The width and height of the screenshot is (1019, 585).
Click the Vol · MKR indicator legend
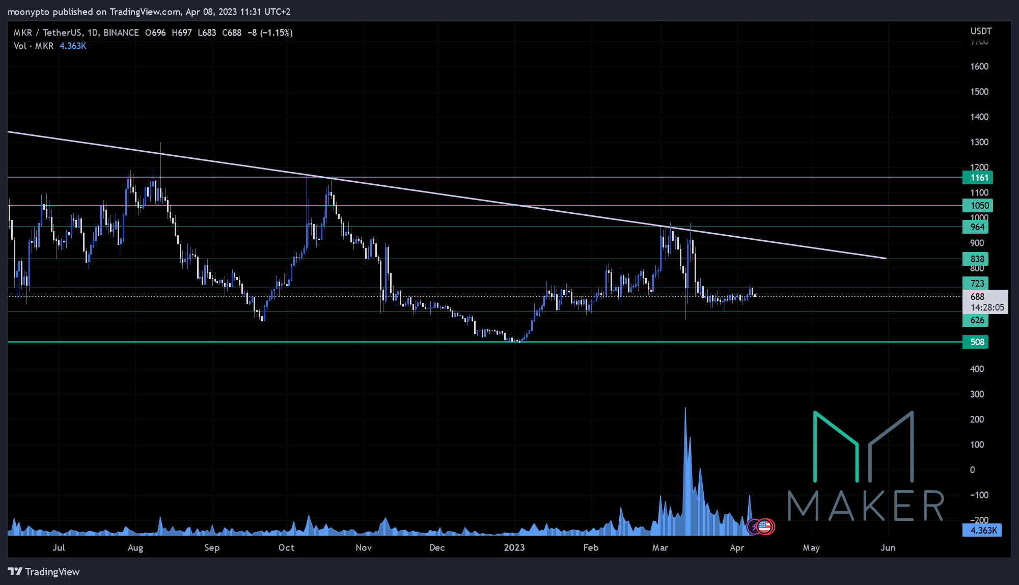point(34,46)
